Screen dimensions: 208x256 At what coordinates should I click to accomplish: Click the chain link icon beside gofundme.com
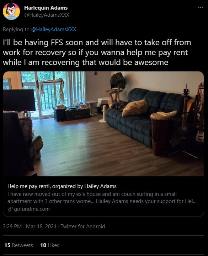point(10,209)
